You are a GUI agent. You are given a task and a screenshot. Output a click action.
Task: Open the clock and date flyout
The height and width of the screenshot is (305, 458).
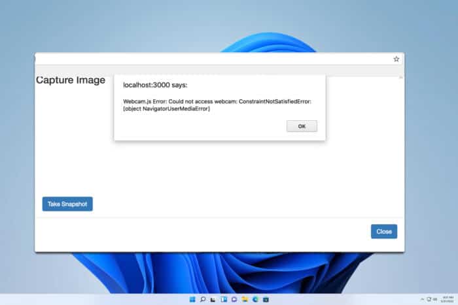(448, 300)
